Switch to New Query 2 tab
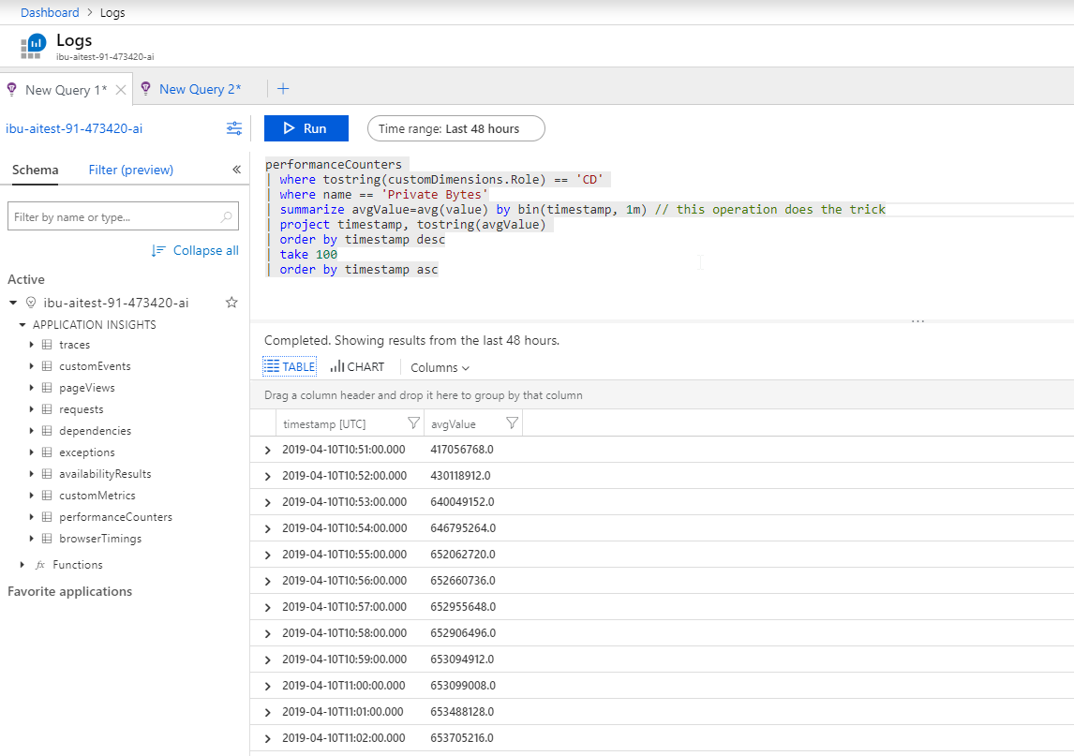1074x756 pixels. (x=200, y=89)
